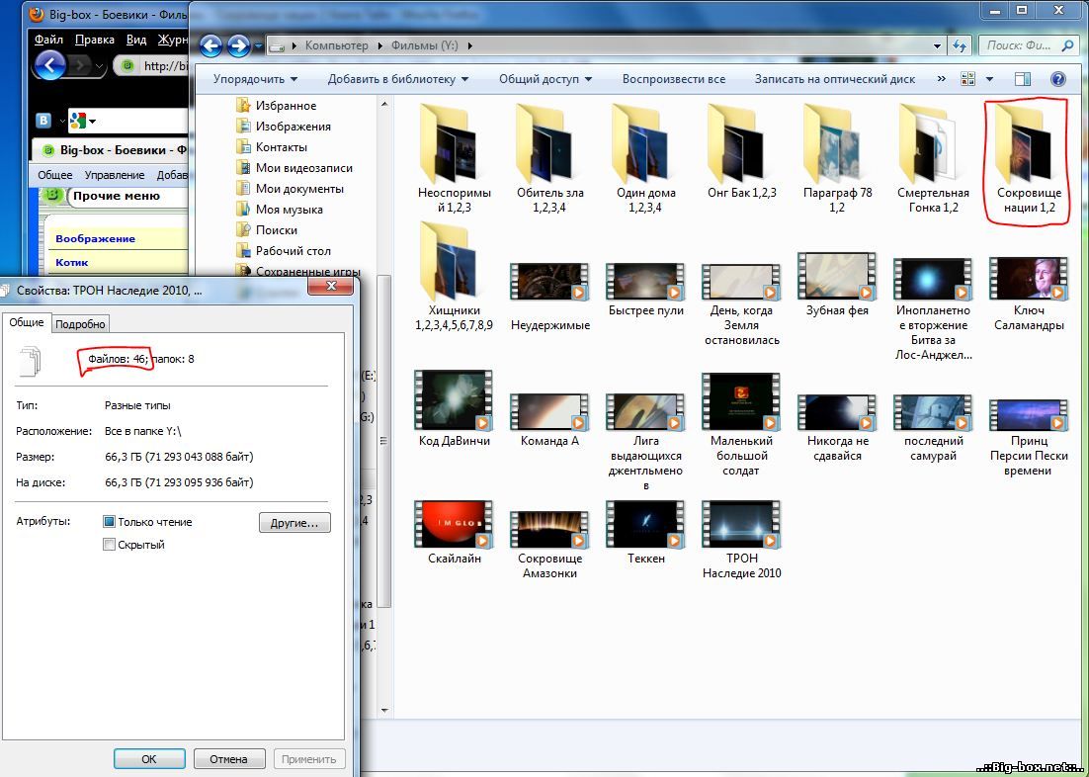Image resolution: width=1089 pixels, height=777 pixels.
Task: Click the Воображение link on the web page
Action: [95, 238]
